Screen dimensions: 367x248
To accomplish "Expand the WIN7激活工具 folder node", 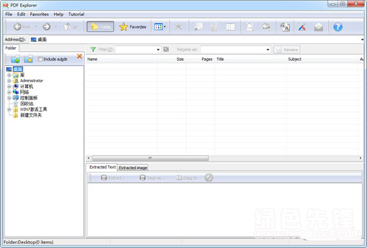I will pyautogui.click(x=9, y=109).
